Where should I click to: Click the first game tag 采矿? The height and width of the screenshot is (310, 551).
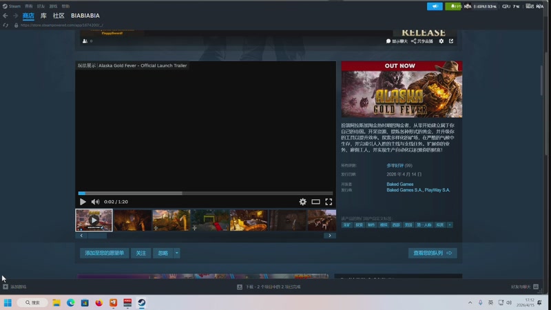pyautogui.click(x=347, y=225)
